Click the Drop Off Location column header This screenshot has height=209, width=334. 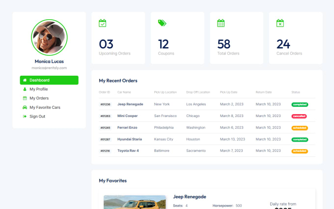pos(198,92)
